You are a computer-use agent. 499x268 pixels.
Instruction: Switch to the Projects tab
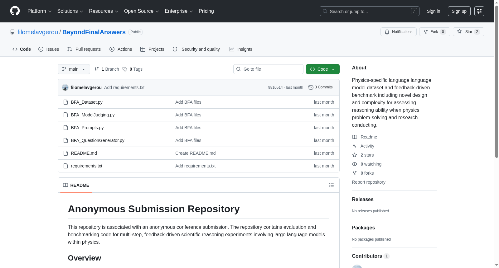coord(152,49)
